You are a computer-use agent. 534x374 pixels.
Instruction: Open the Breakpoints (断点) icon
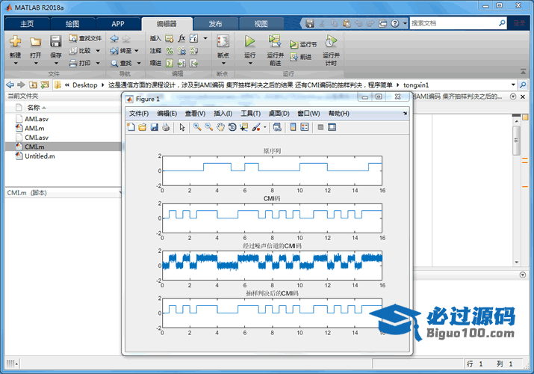pyautogui.click(x=223, y=41)
